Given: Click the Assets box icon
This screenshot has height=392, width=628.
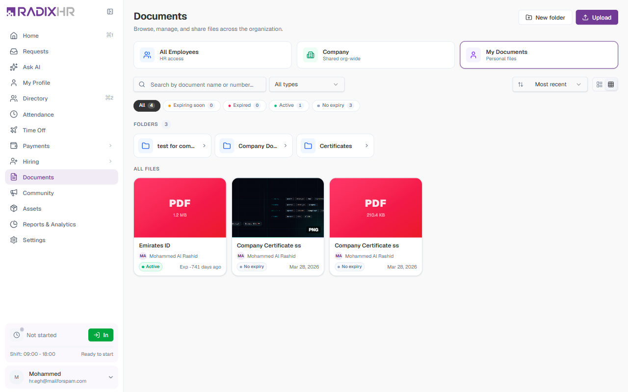Looking at the screenshot, I should coord(14,208).
